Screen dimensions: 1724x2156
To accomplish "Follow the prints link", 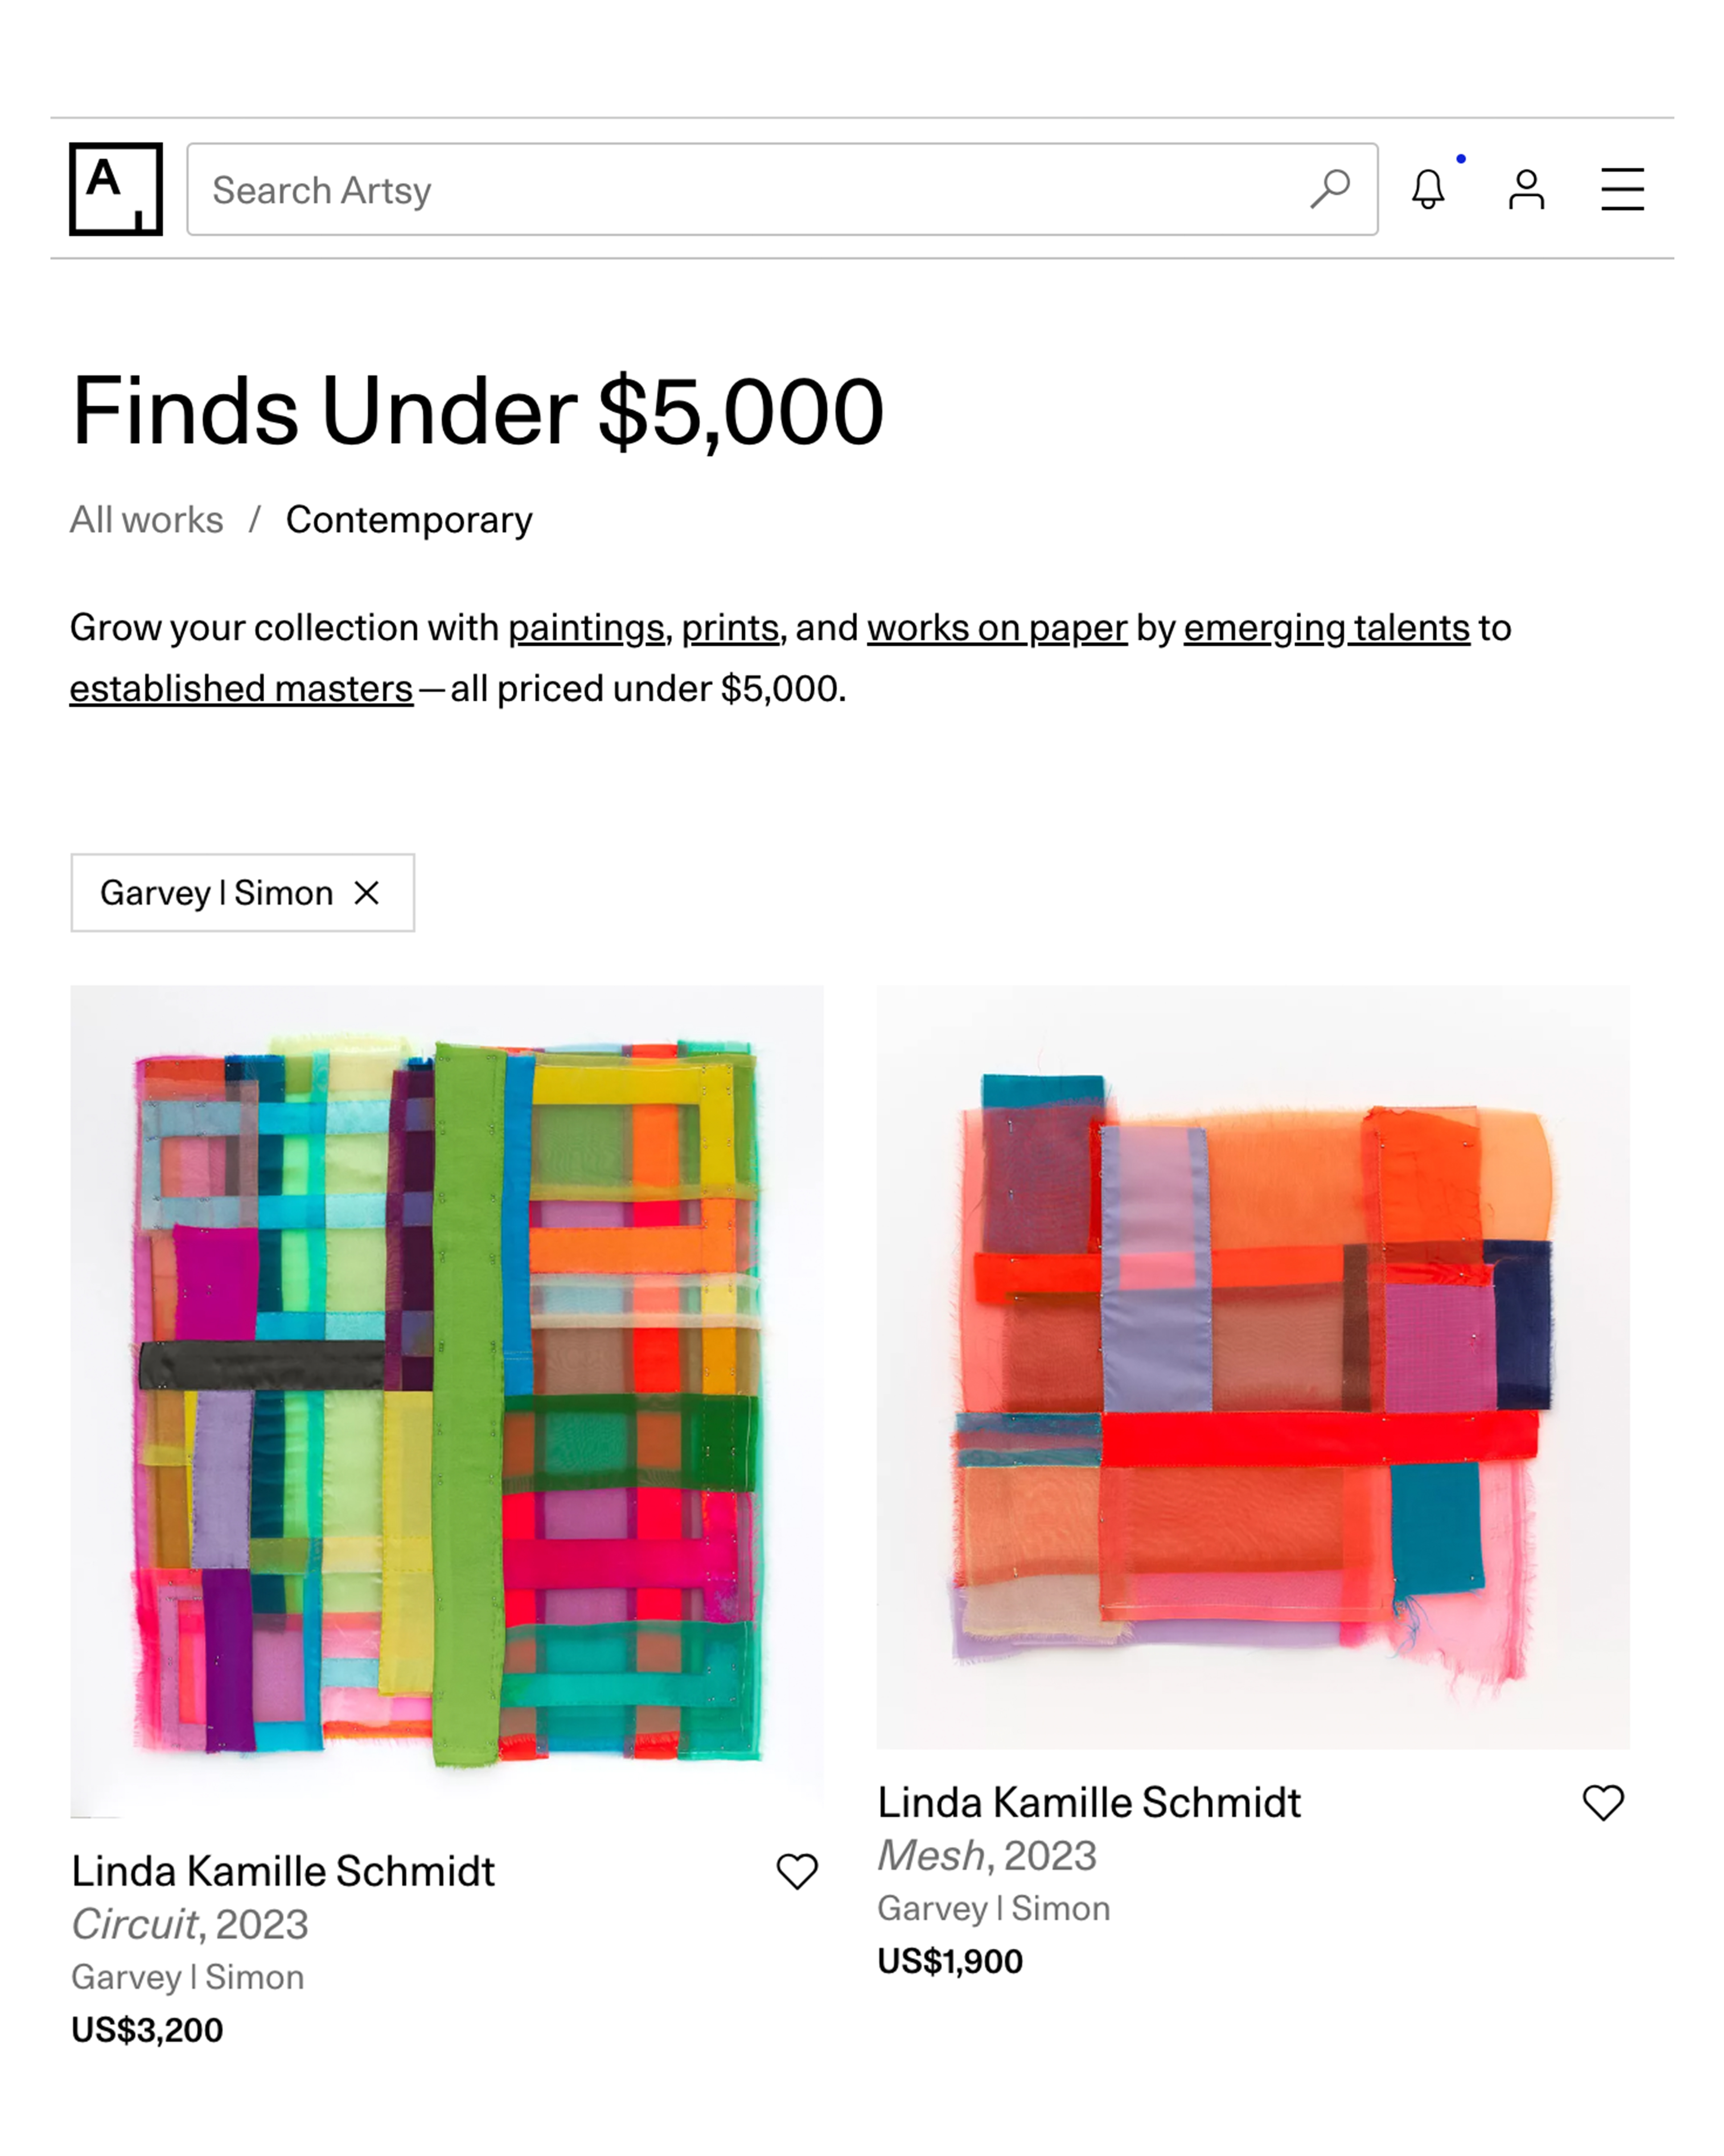I will (730, 628).
